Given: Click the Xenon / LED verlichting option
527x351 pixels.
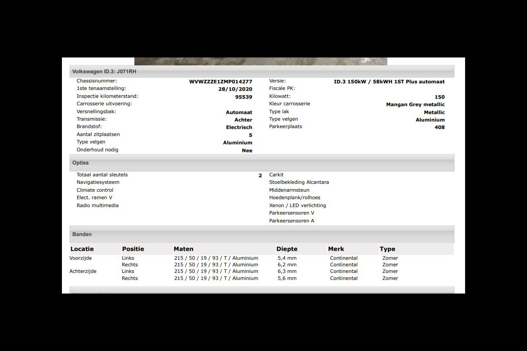Looking at the screenshot, I should [297, 205].
